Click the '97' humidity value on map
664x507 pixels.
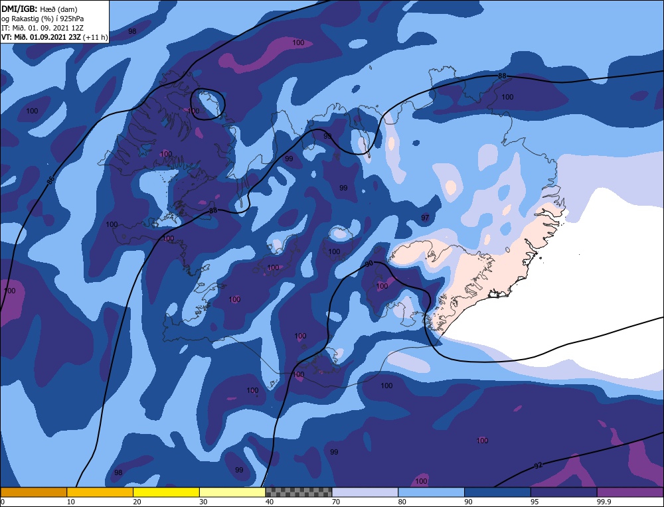425,218
